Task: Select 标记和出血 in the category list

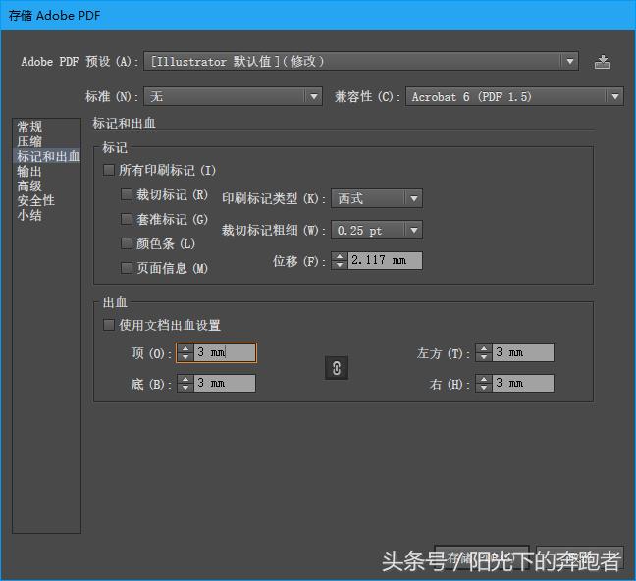Action: point(47,156)
